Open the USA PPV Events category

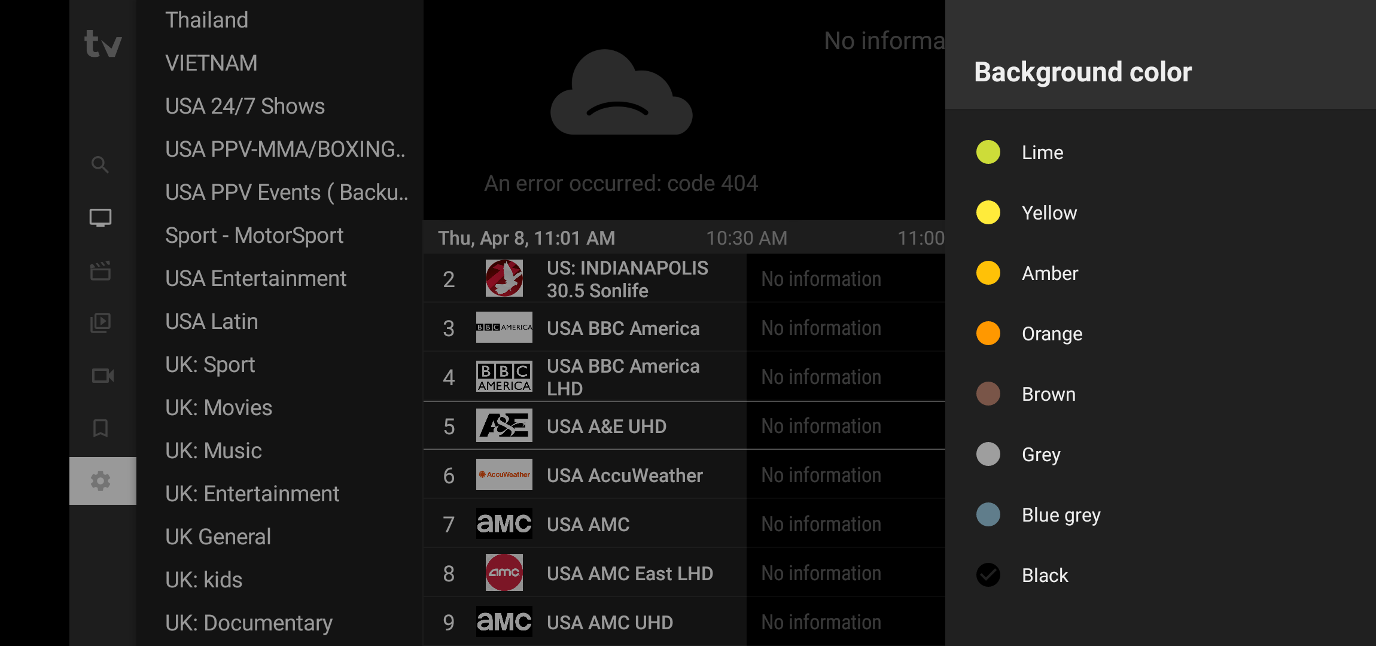pyautogui.click(x=287, y=192)
